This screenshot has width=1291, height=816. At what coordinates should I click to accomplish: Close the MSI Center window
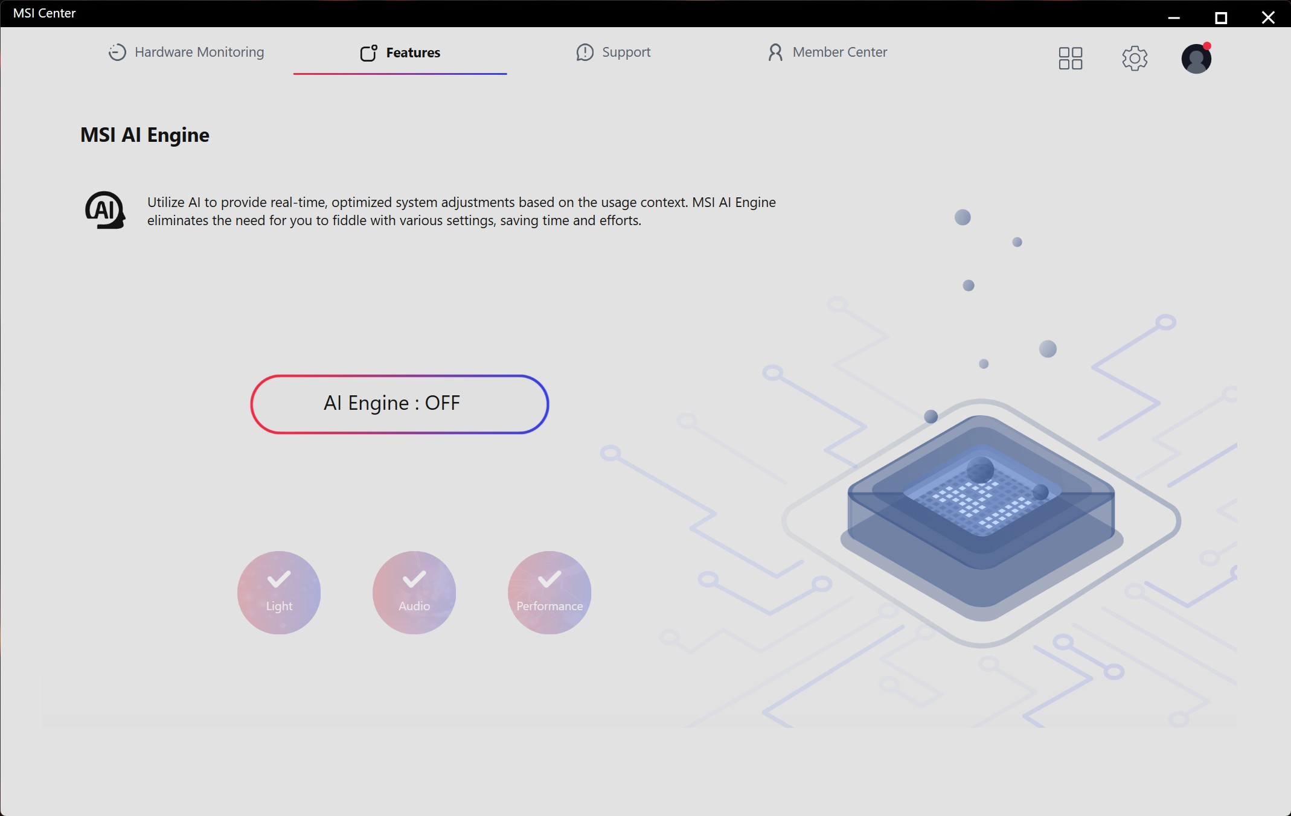pyautogui.click(x=1268, y=18)
